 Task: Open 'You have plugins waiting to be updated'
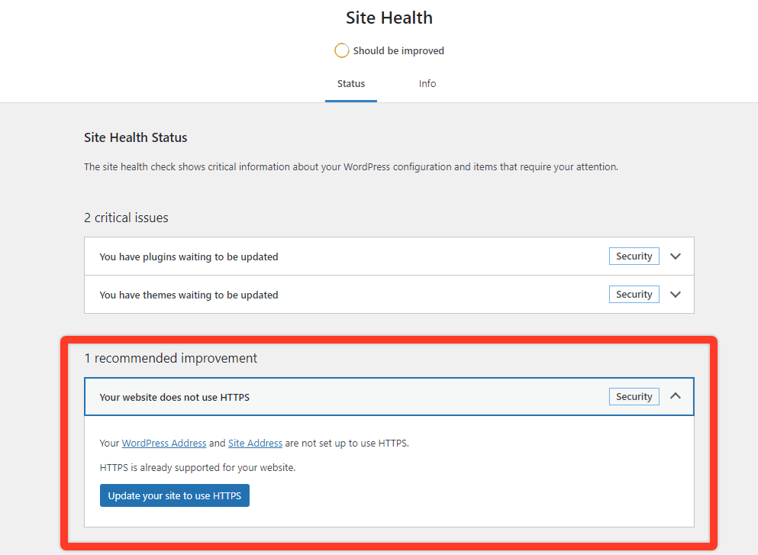tap(389, 257)
